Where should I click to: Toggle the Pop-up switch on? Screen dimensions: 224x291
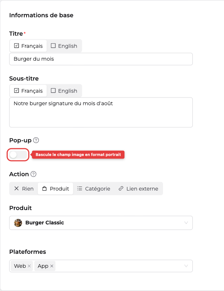click(x=18, y=155)
